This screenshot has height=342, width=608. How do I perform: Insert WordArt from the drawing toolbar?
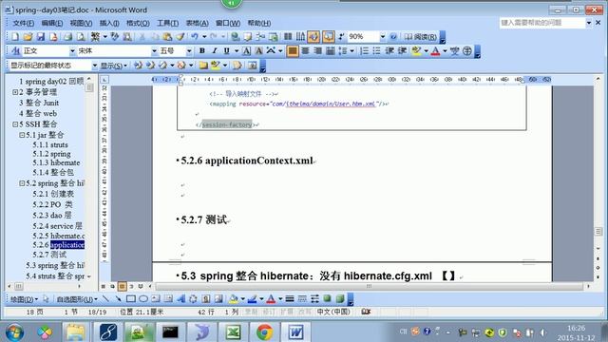point(180,299)
